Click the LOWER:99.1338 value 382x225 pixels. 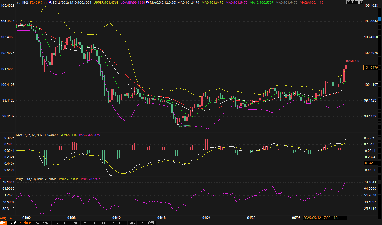[133, 2]
